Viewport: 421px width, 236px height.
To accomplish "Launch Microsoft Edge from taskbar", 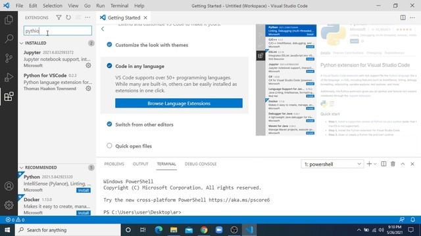I will (159, 230).
